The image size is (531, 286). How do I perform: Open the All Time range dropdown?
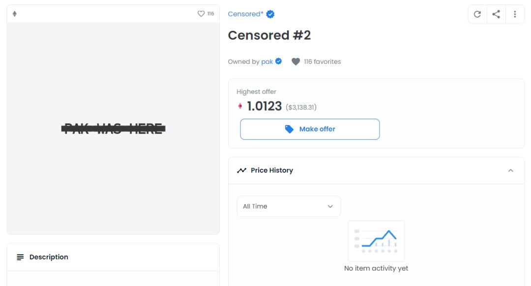point(289,207)
